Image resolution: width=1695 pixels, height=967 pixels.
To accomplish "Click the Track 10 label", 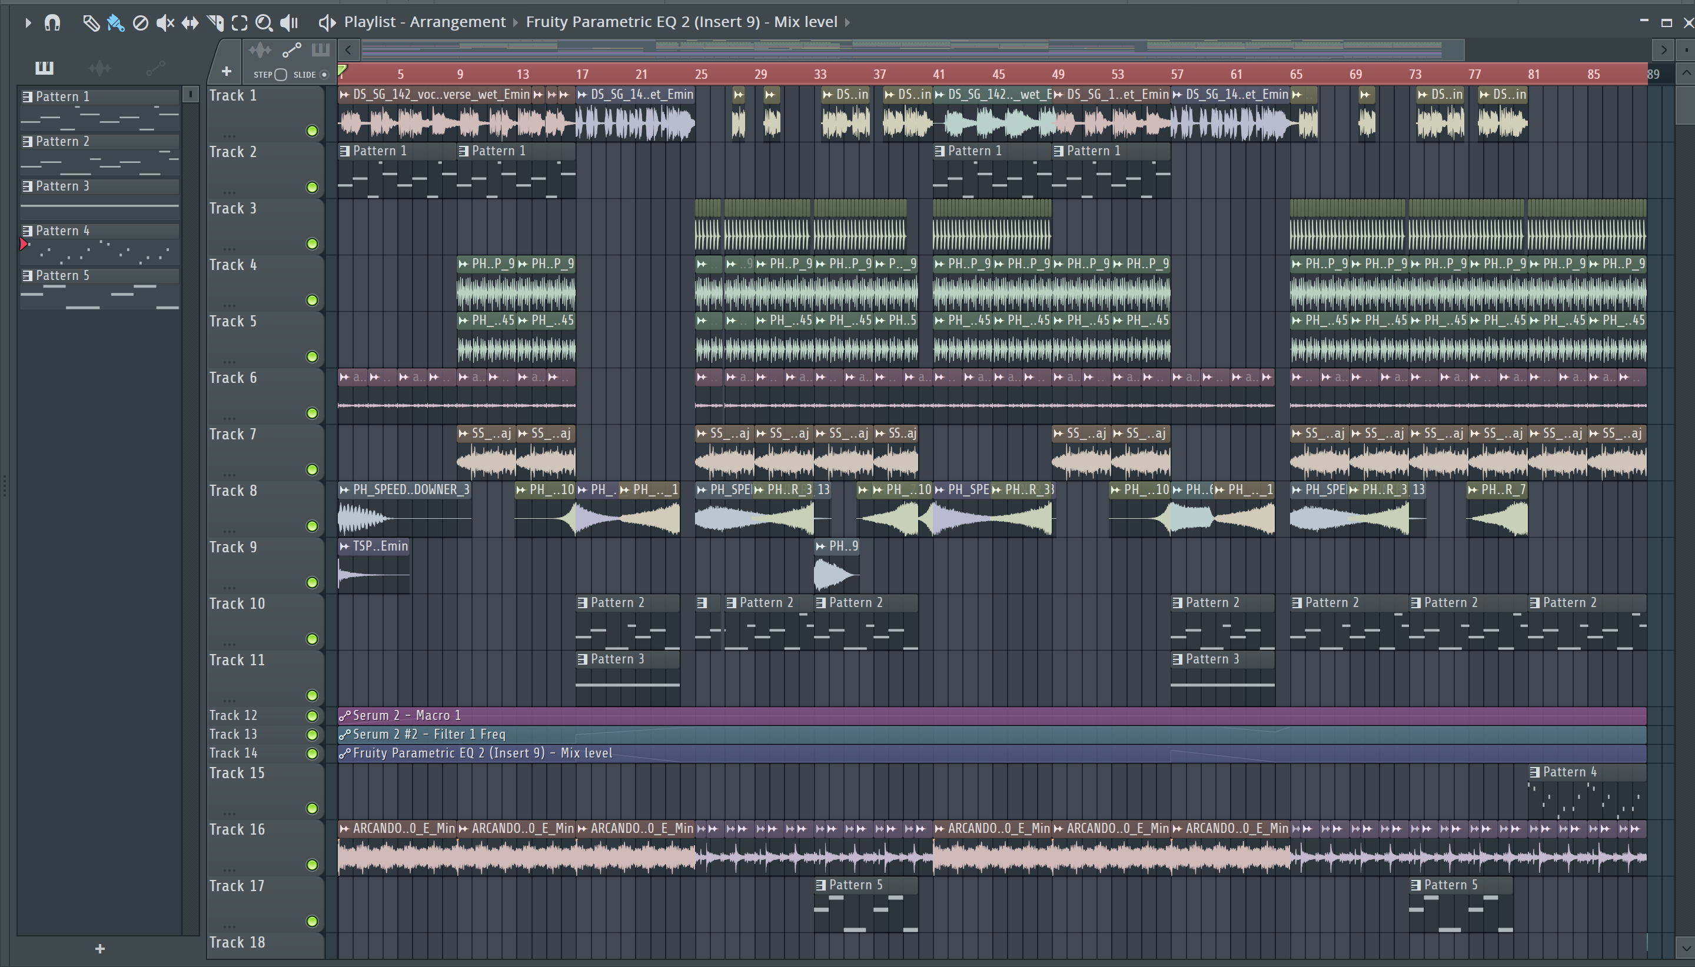I will 237,603.
